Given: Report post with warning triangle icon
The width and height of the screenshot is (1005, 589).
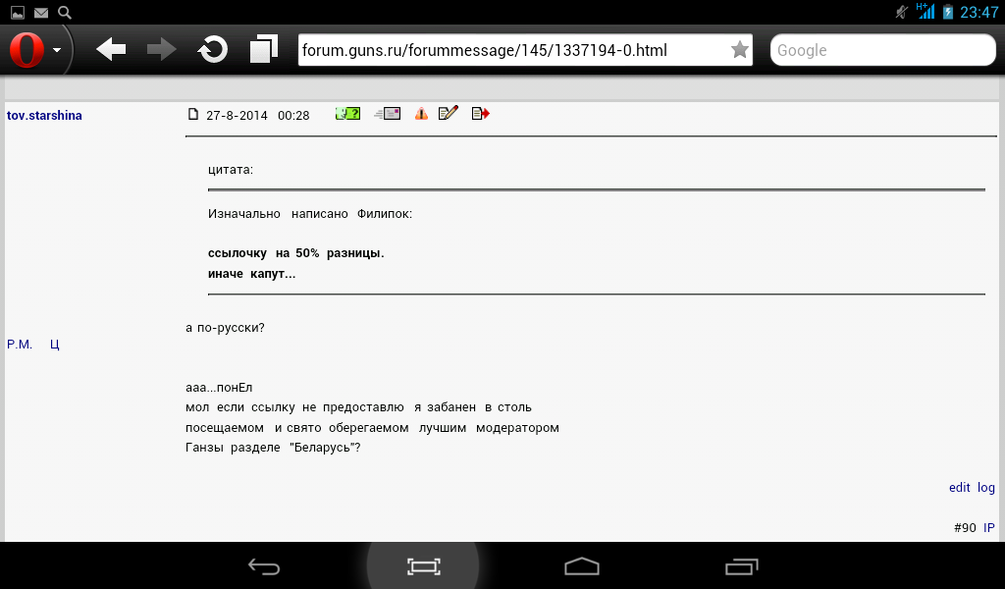Looking at the screenshot, I should pos(421,114).
